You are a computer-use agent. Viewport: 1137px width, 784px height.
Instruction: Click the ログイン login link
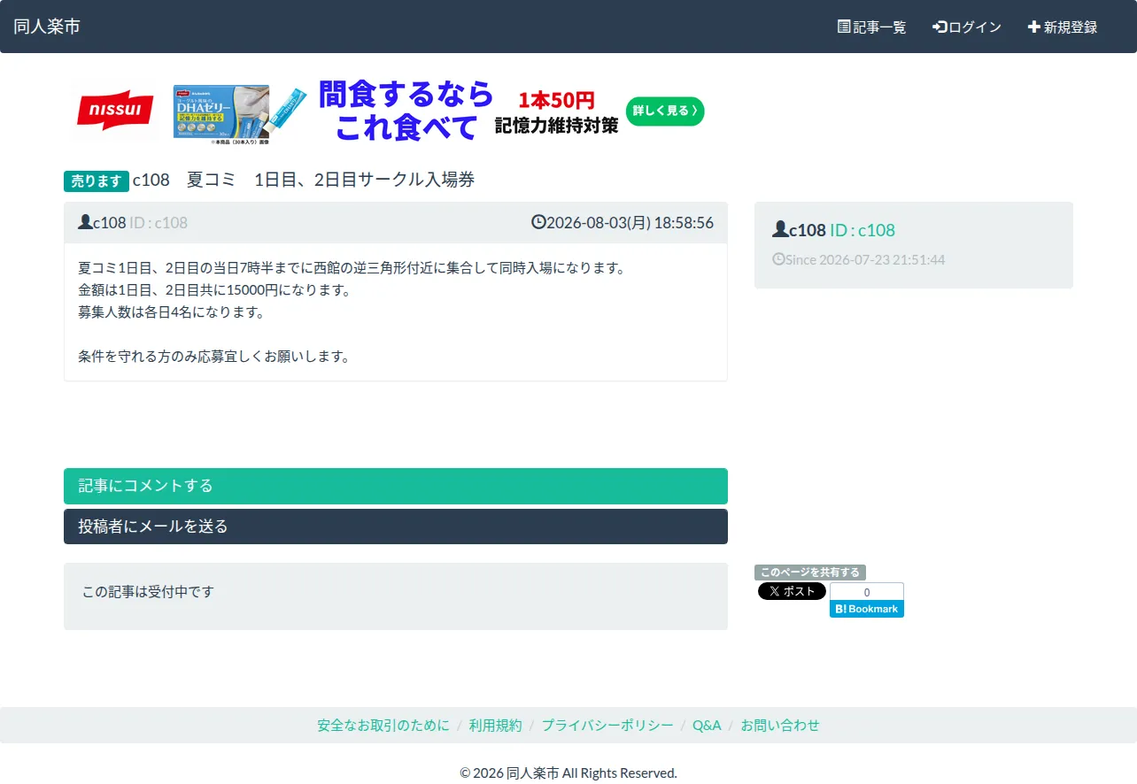pyautogui.click(x=967, y=27)
